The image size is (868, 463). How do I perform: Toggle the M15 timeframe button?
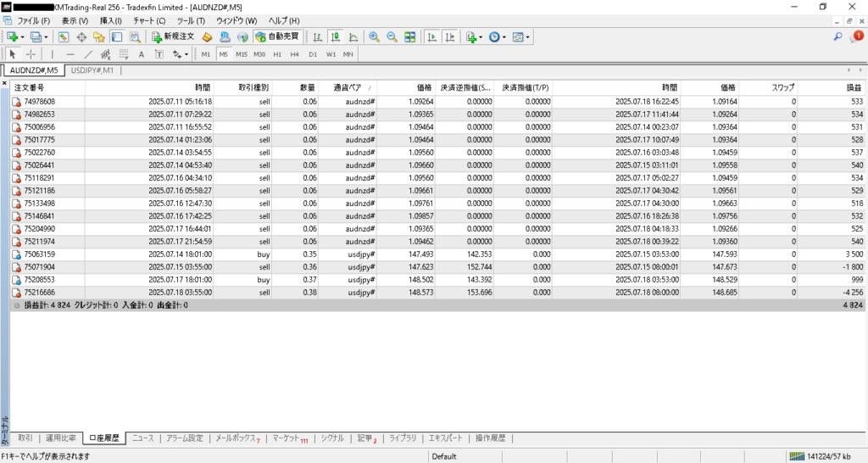pos(242,54)
